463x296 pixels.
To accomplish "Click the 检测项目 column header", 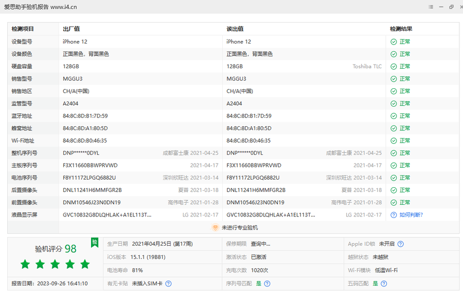I will pos(23,29).
